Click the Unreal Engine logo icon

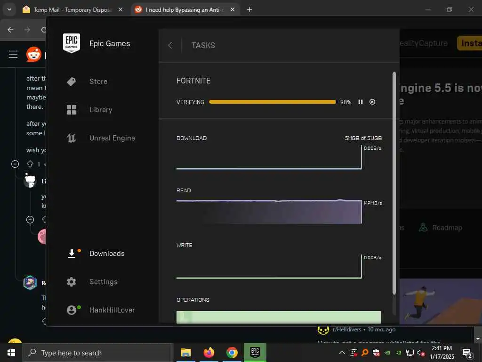coord(72,138)
